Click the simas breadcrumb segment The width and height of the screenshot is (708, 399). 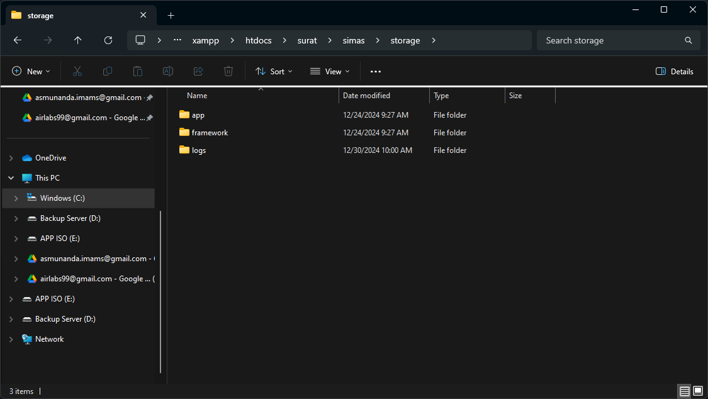point(353,40)
